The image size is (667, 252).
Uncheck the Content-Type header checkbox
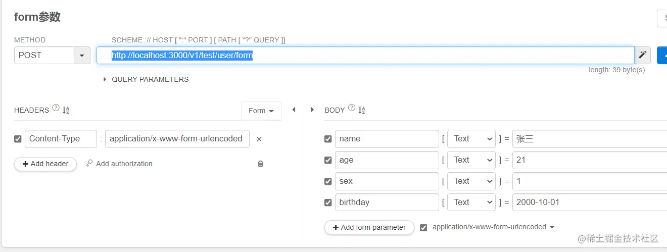tap(18, 139)
